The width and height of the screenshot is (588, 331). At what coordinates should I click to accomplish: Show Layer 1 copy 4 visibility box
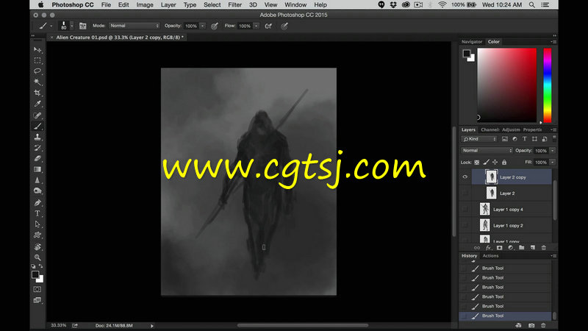click(465, 210)
